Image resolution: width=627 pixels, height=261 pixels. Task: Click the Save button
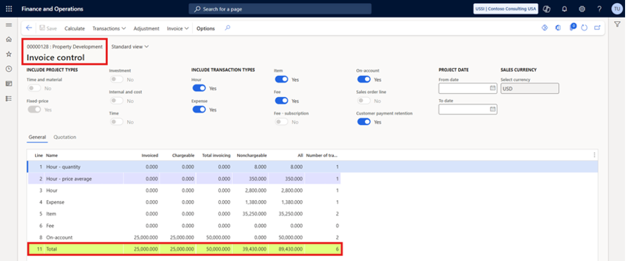[x=48, y=28]
